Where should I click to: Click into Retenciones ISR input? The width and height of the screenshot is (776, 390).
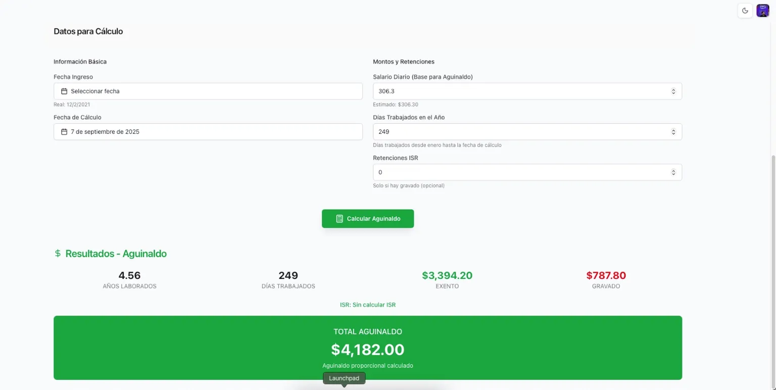[527, 172]
